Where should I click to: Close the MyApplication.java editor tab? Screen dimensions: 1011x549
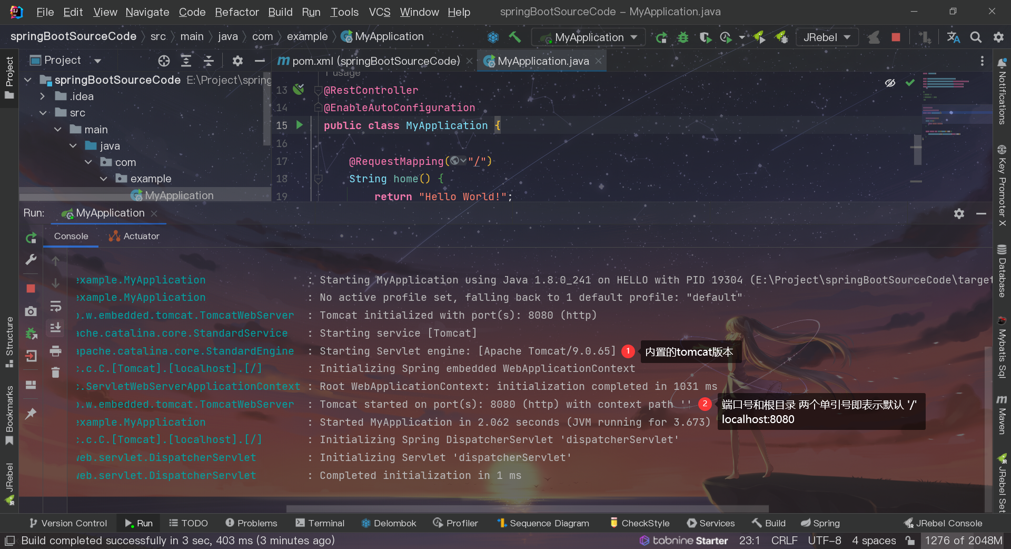click(599, 61)
